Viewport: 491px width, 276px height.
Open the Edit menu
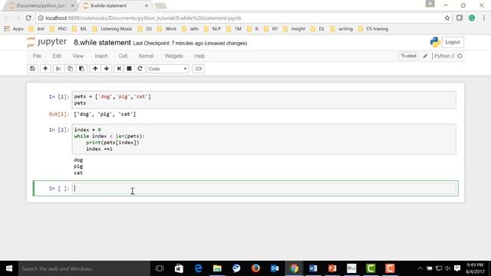point(57,56)
